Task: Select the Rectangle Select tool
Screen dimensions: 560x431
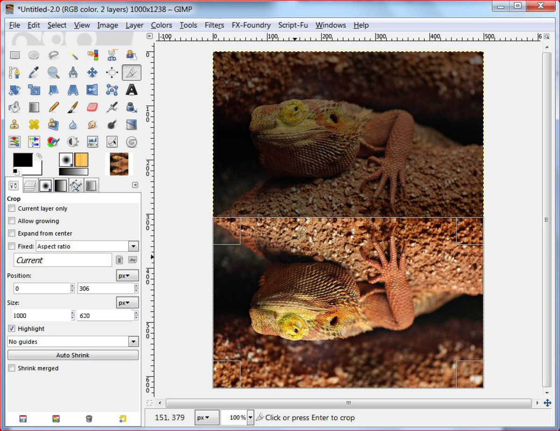Action: pos(15,55)
